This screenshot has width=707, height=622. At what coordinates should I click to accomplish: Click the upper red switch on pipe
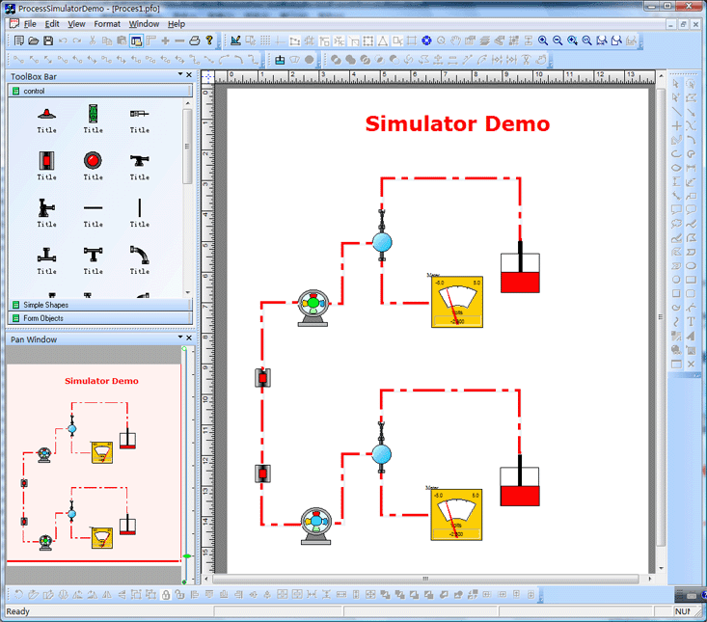point(262,378)
